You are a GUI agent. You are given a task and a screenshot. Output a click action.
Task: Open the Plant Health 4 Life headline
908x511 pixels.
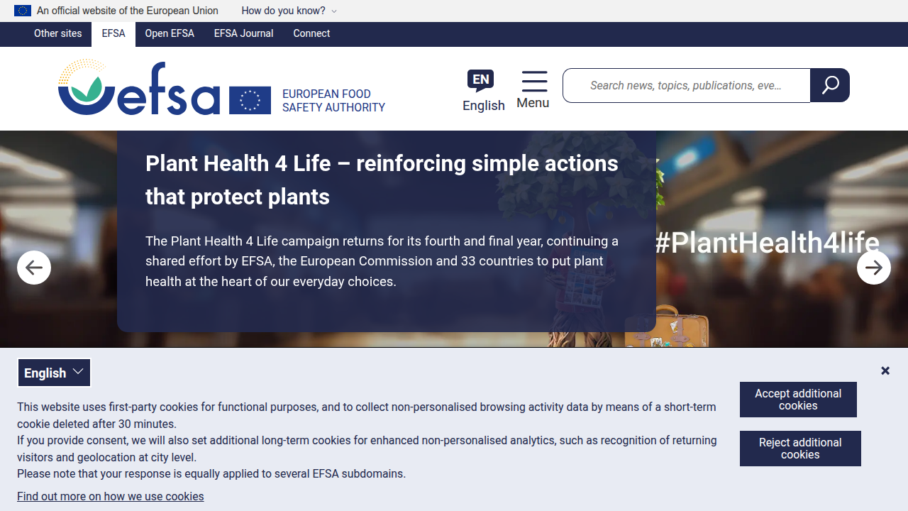tap(382, 180)
